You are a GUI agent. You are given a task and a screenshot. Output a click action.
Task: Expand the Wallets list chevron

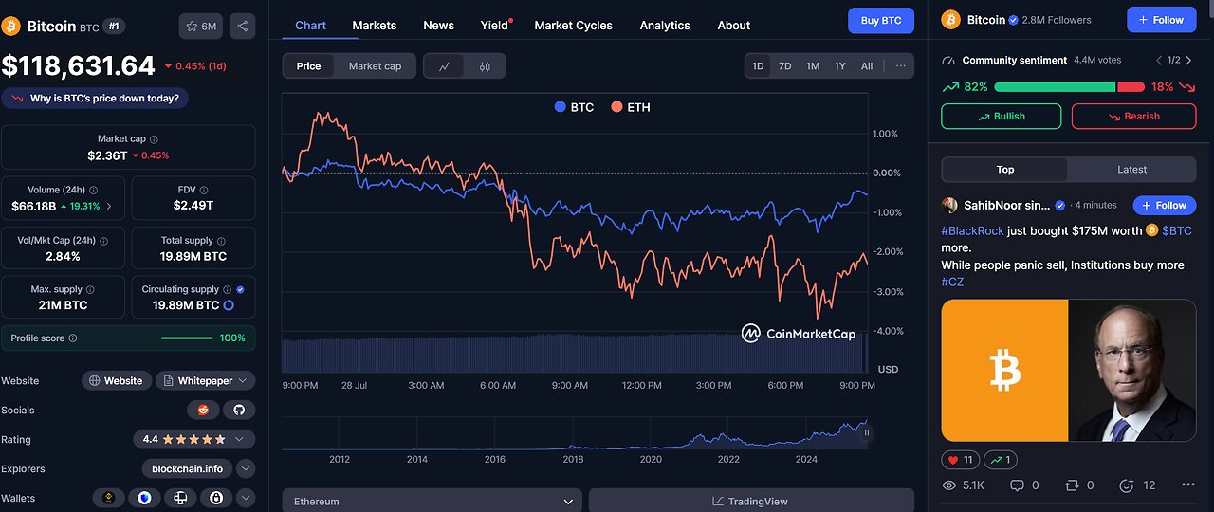point(246,498)
